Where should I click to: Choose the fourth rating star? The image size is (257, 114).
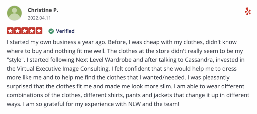click(x=32, y=31)
